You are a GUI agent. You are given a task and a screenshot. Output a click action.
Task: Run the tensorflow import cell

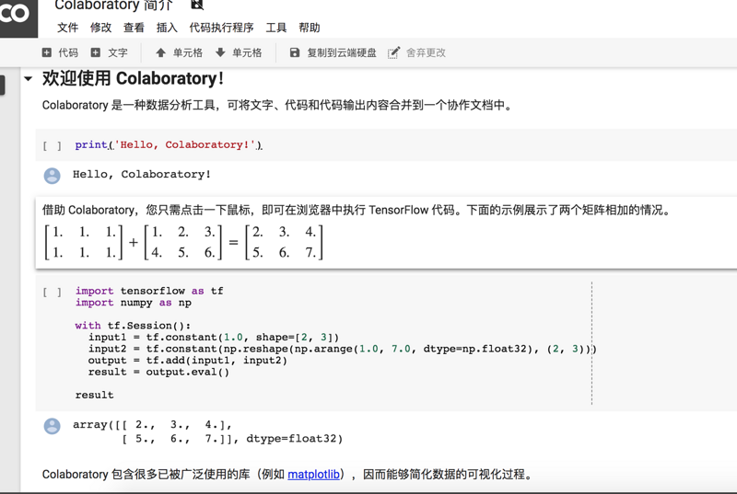point(53,293)
